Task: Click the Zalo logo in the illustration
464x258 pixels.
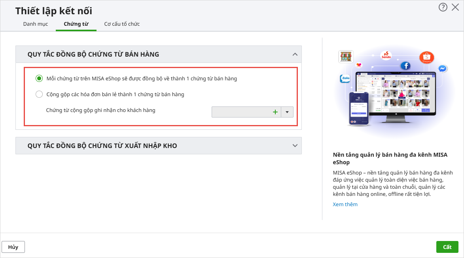Action: (x=345, y=79)
